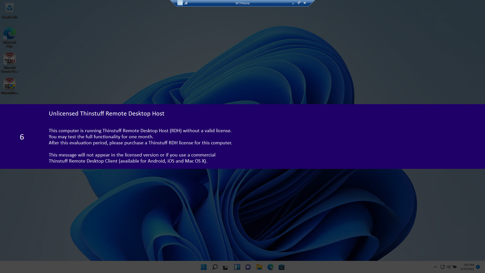Viewport: 485px width, 273px height.
Task: Toggle the network status flyout from the tray
Action: [x=442, y=267]
